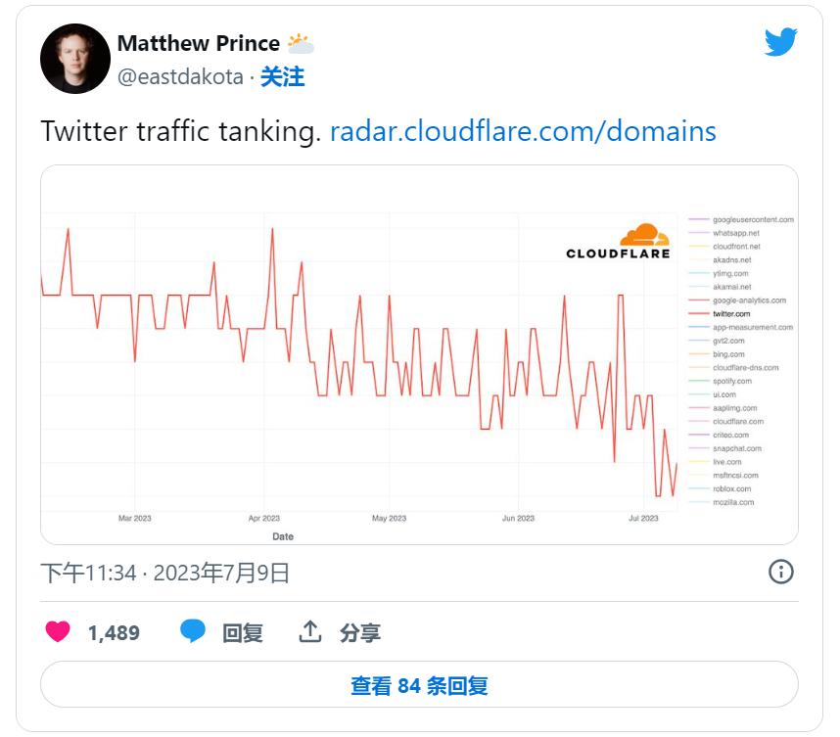Click the share upload icon
This screenshot has height=737, width=840.
[310, 632]
